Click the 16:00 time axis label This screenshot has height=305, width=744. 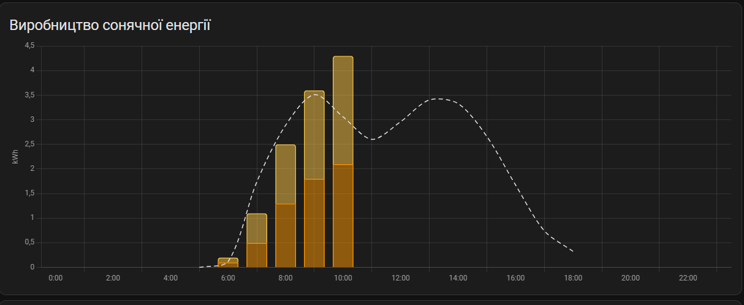tap(515, 278)
